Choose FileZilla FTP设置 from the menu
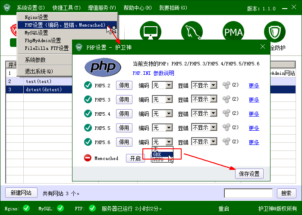 pos(45,48)
